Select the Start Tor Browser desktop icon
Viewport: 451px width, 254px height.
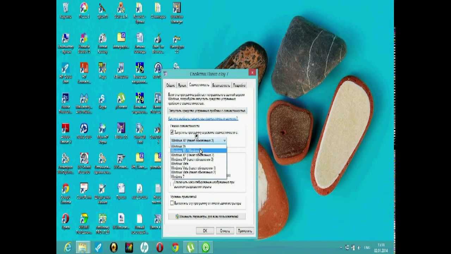(x=158, y=43)
